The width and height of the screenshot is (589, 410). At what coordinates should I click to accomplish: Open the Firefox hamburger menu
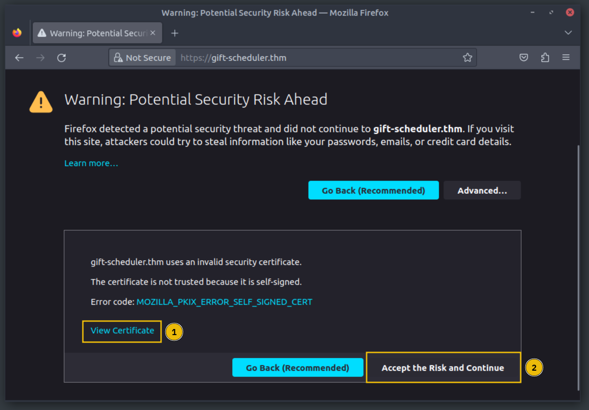(x=566, y=58)
